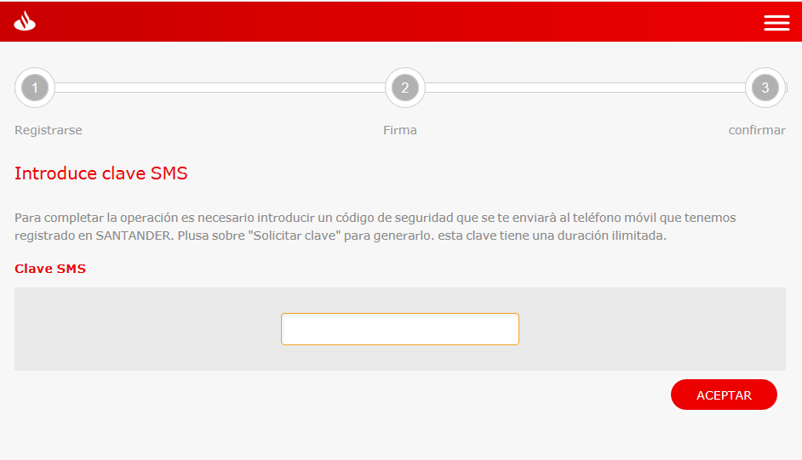
Task: Click the Registrarse step label
Action: 48,130
